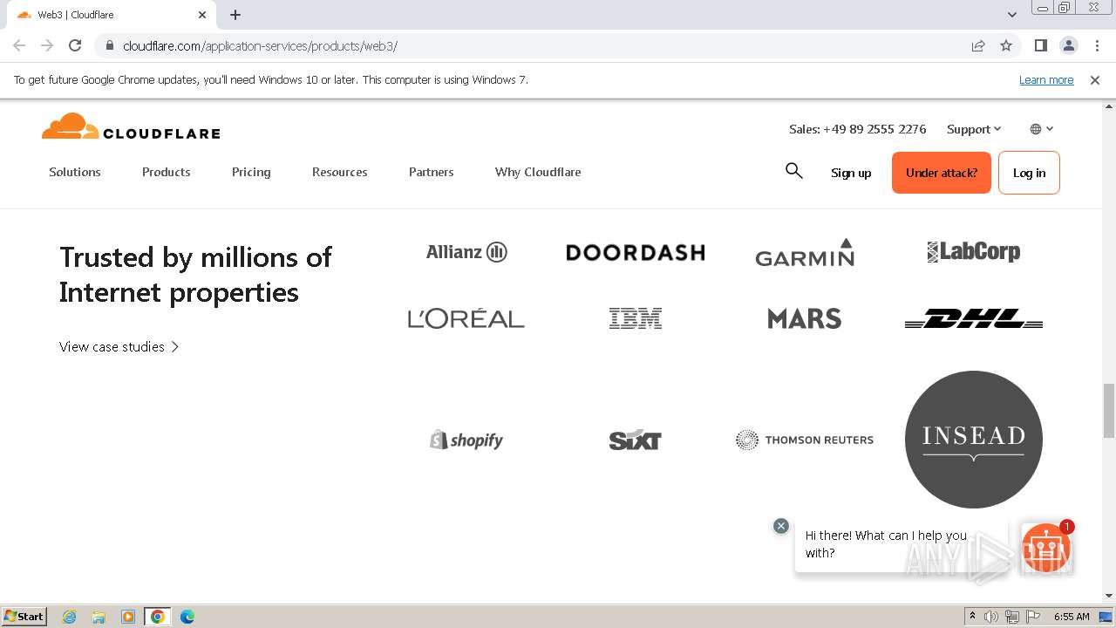
Task: Click the IBM logo
Action: [x=636, y=318]
